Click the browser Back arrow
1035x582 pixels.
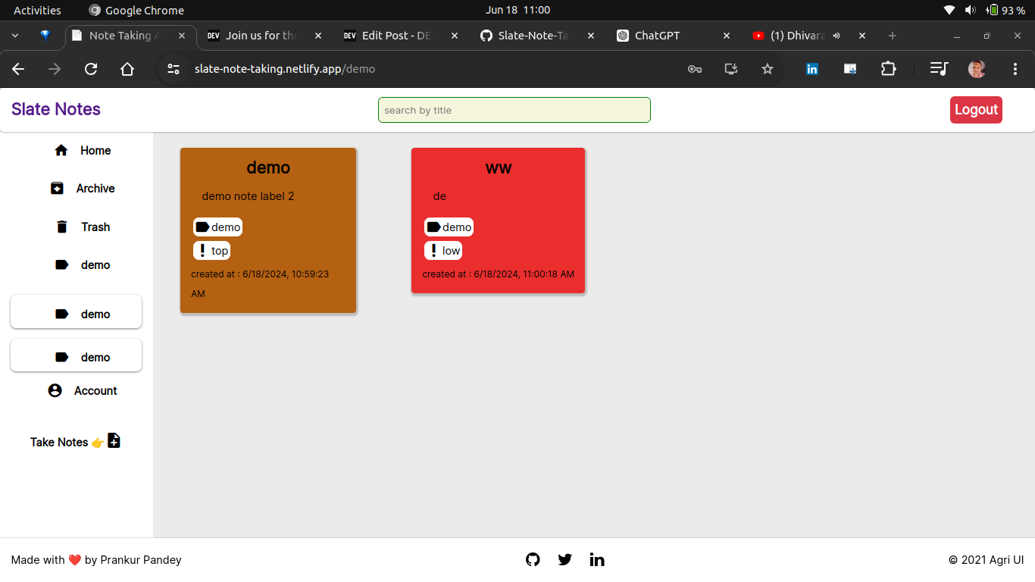click(x=18, y=69)
